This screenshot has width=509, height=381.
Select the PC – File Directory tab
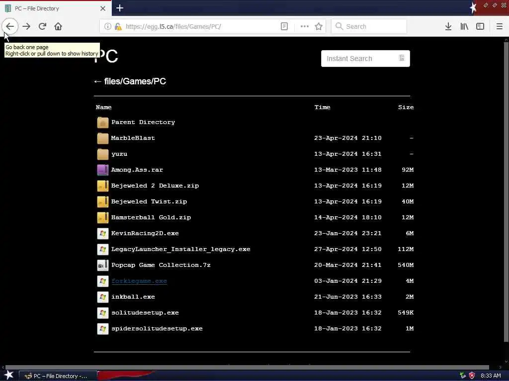[56, 8]
